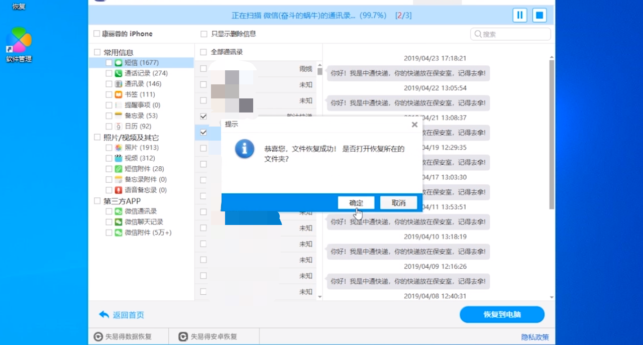
Task: Click the contact list scrollbar down arrow
Action: (320, 297)
